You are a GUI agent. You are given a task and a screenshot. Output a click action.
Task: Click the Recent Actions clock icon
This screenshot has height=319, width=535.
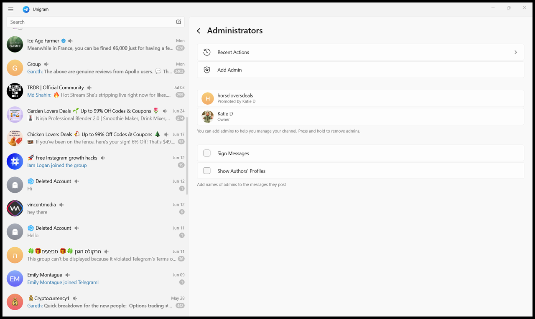pos(207,52)
